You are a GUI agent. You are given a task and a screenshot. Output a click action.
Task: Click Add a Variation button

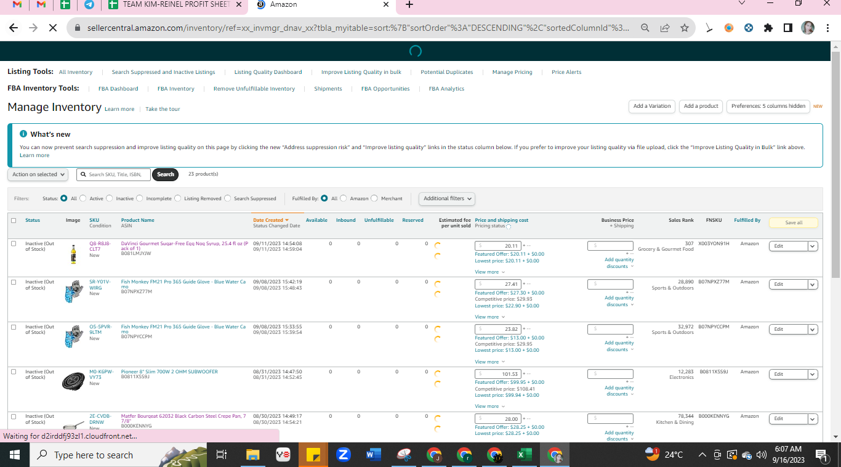coord(652,106)
